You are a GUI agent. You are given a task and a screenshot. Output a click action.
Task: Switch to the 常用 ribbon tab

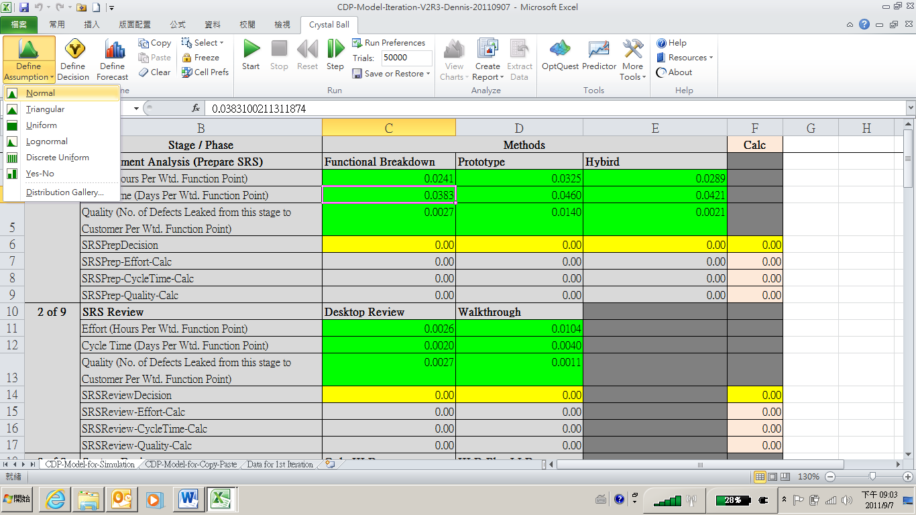(57, 25)
